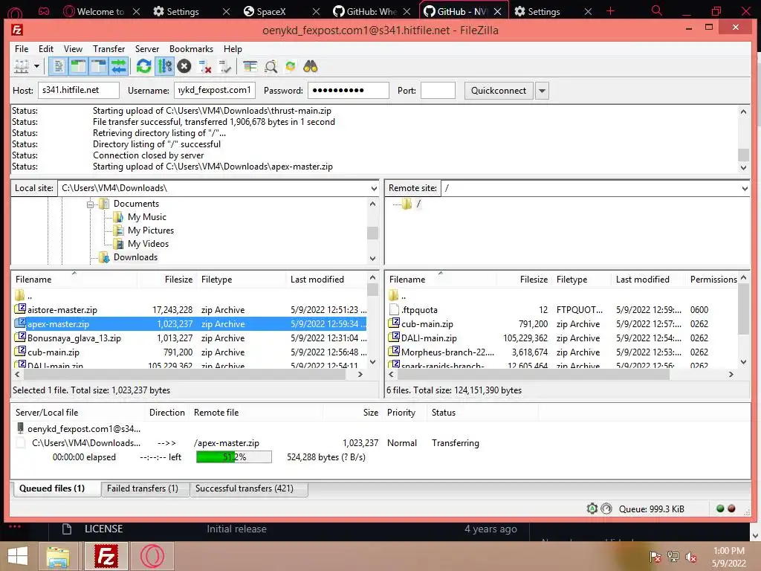Viewport: 761px width, 571px height.
Task: Open the File menu
Action: click(x=22, y=48)
